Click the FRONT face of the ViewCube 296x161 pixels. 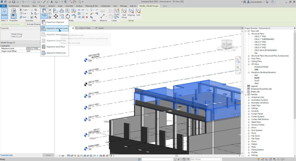(229, 44)
